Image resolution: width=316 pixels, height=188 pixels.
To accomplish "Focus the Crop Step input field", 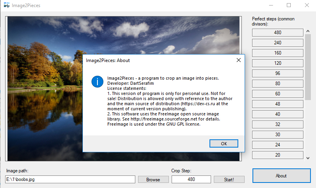I will pos(191,179).
